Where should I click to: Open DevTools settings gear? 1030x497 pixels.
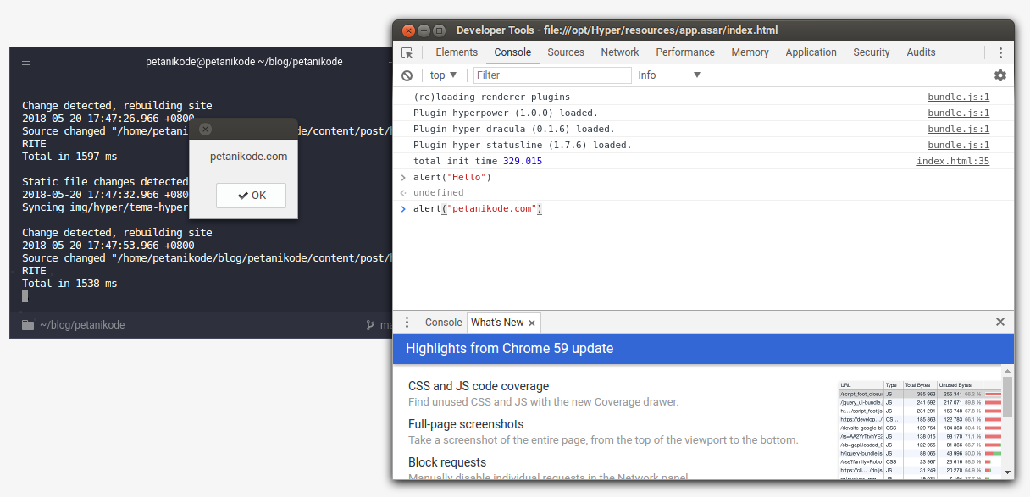[x=1000, y=75]
